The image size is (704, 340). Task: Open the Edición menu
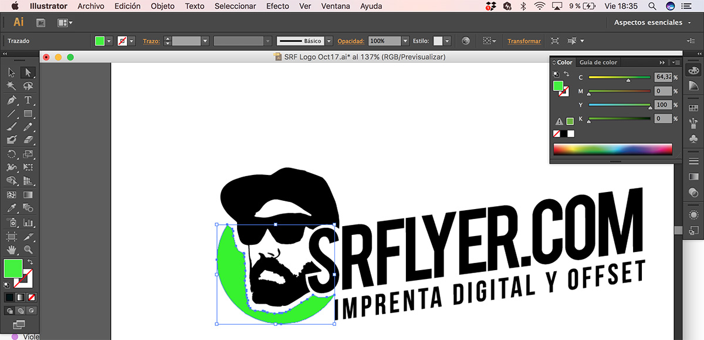[127, 6]
